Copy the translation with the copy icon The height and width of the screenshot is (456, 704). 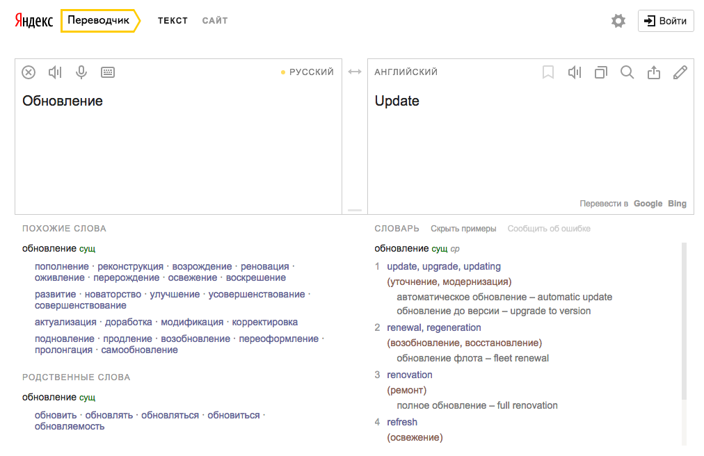601,72
